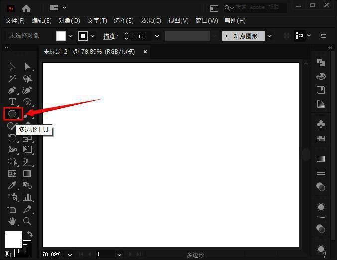
Task: Click the control bar fill color swatch
Action: 61,36
